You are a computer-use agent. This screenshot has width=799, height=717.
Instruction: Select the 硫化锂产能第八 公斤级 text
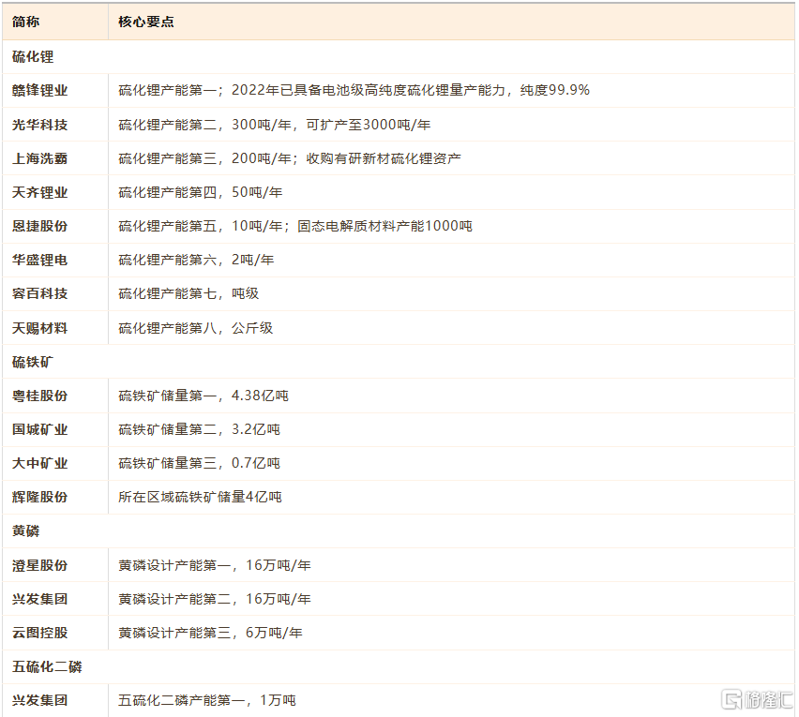196,328
